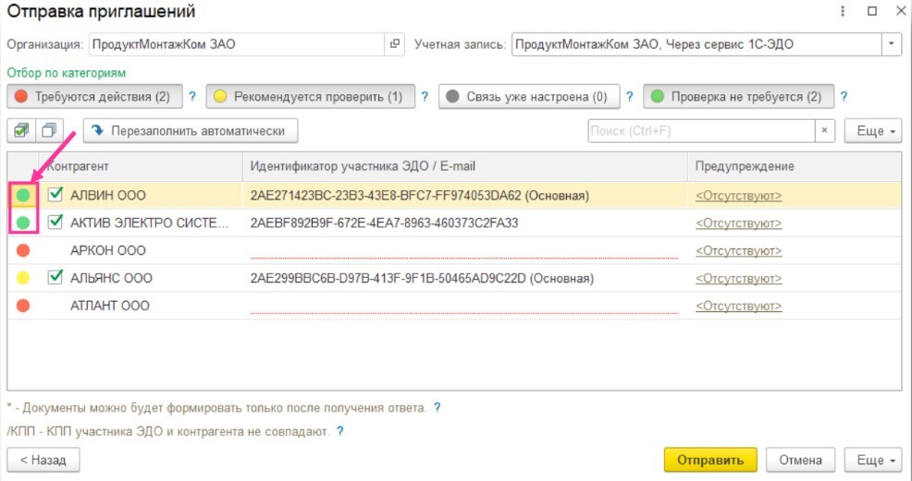Click the uncheck all rows icon
The image size is (912, 481).
point(49,131)
